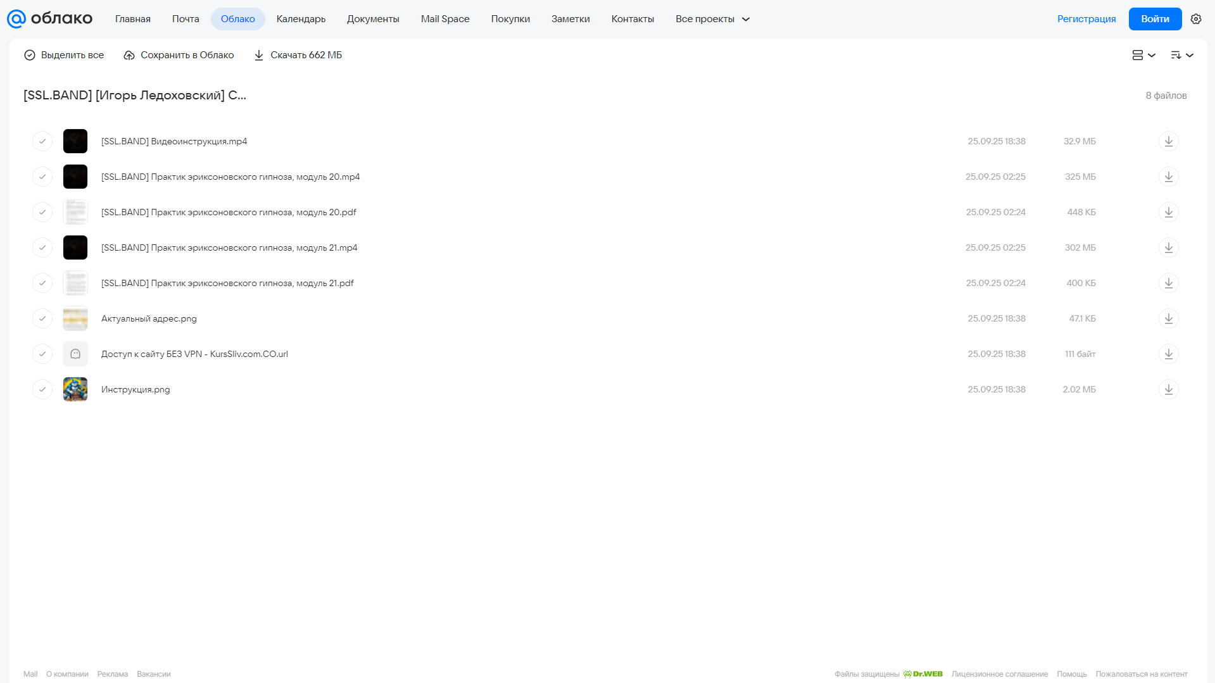
Task: Open the Инструкция.png thumbnail
Action: tap(75, 389)
